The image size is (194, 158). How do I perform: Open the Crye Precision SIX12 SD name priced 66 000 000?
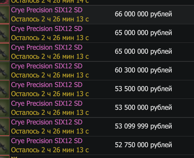click(47, 10)
